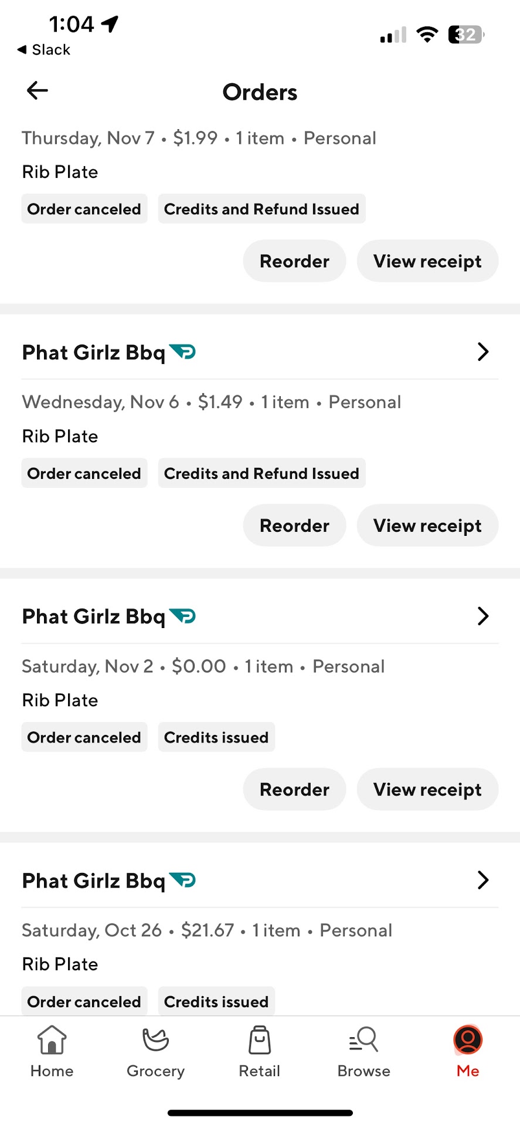Tap the Me profile icon

[468, 1040]
